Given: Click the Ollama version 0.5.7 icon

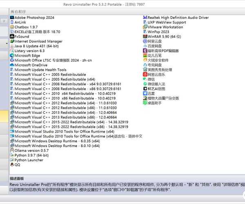Looking at the screenshot, I should 12,151.
